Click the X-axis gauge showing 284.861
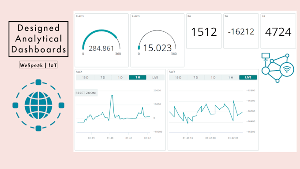 (101, 41)
